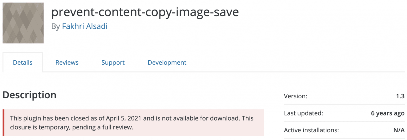
Task: Click the geometric diamond-pattern plugin icon
Action: click(23, 23)
